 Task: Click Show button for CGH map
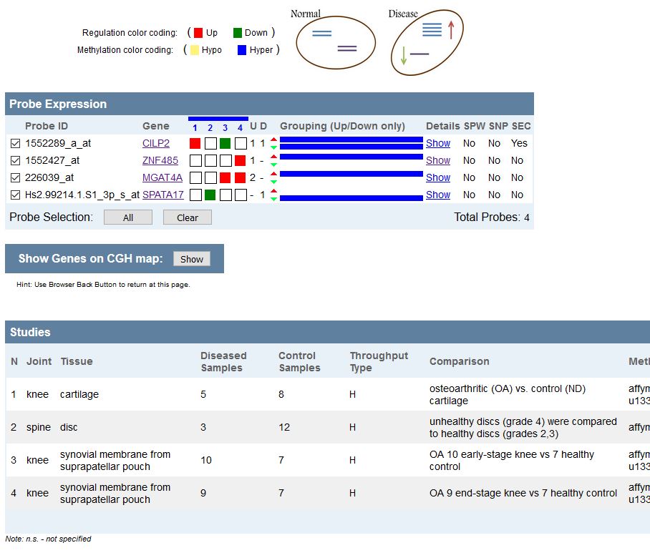tap(191, 259)
